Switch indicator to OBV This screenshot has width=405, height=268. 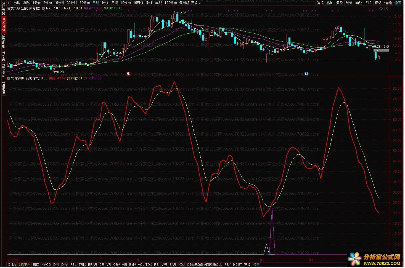pos(117,265)
